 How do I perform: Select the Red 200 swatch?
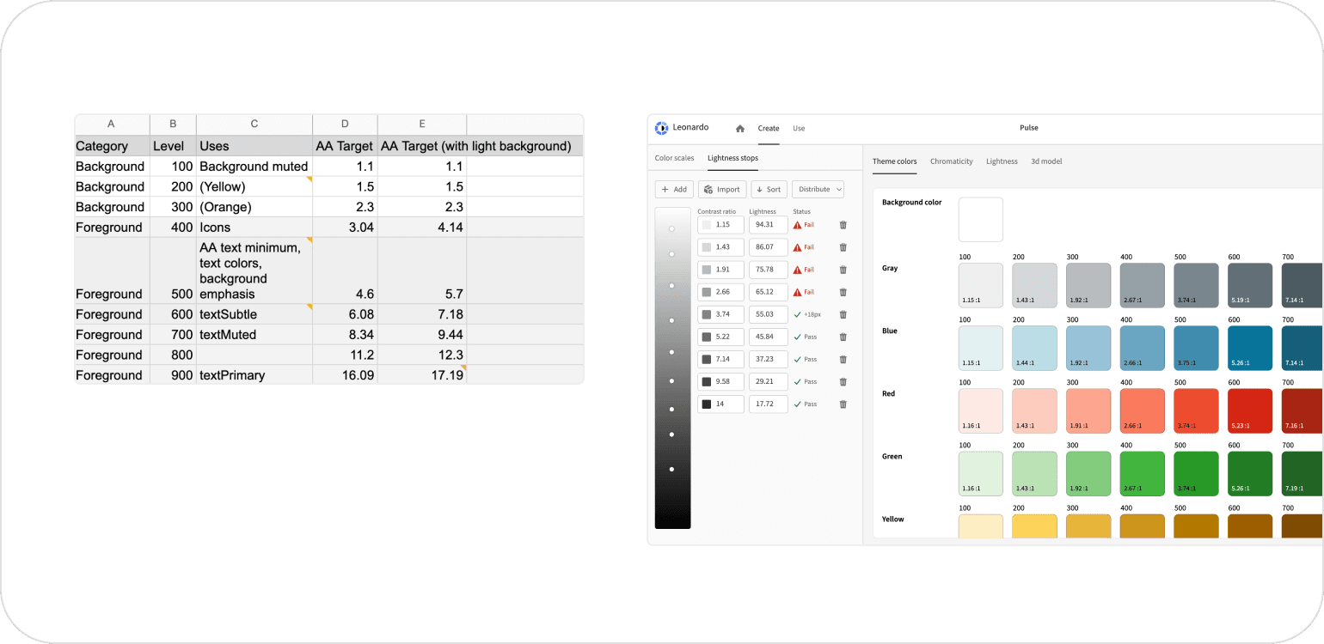coord(1034,410)
